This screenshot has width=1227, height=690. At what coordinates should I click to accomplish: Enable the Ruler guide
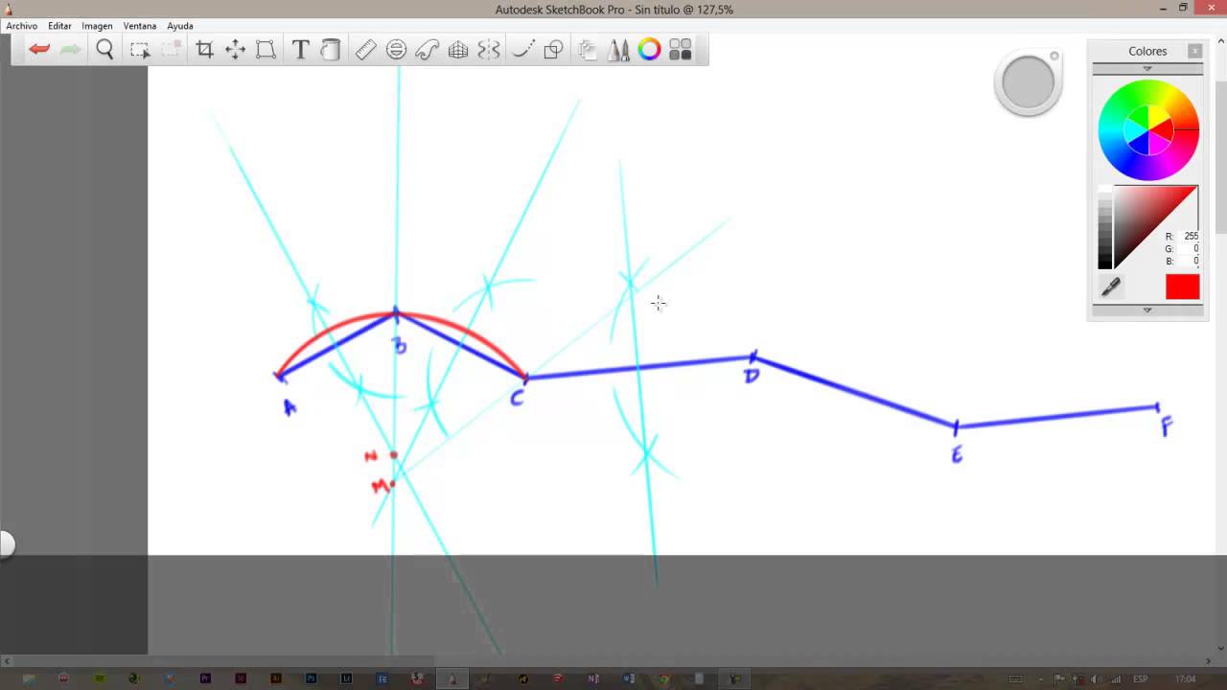pos(365,50)
